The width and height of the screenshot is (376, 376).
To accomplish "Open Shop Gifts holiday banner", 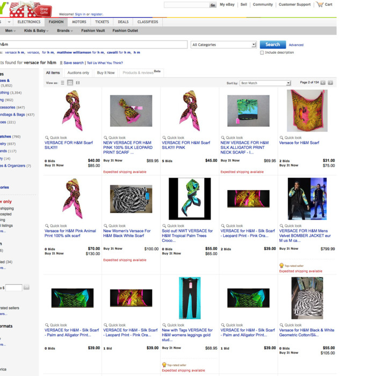I will pos(31,9).
